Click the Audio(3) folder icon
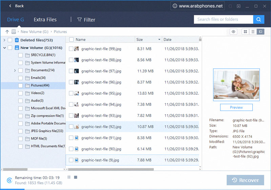 [x=27, y=101]
